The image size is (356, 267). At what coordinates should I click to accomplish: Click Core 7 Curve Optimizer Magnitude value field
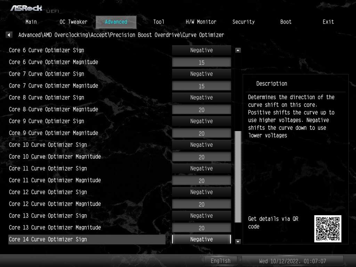click(x=202, y=86)
